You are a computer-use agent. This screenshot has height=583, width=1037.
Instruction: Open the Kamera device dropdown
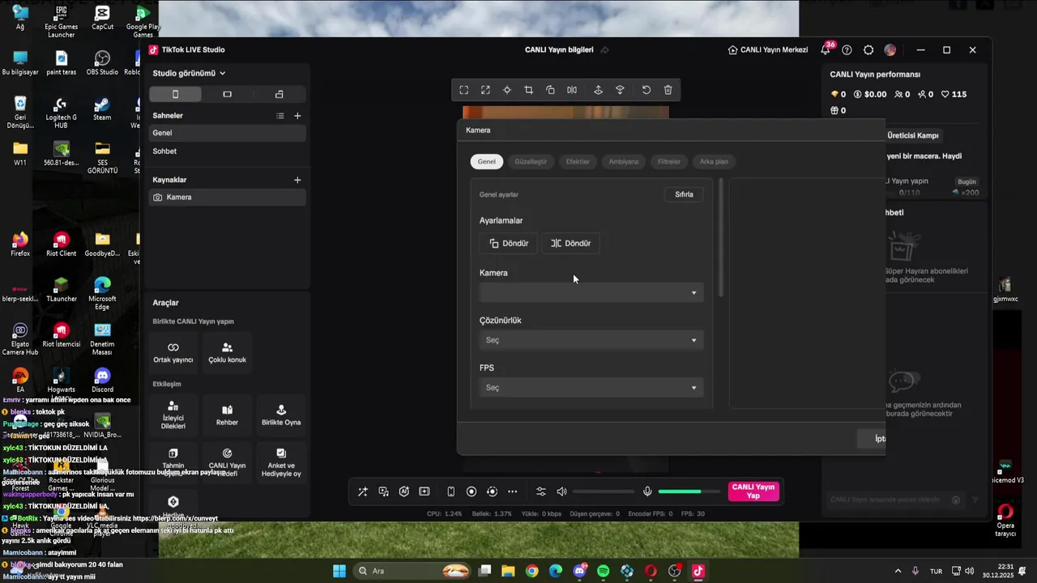591,292
